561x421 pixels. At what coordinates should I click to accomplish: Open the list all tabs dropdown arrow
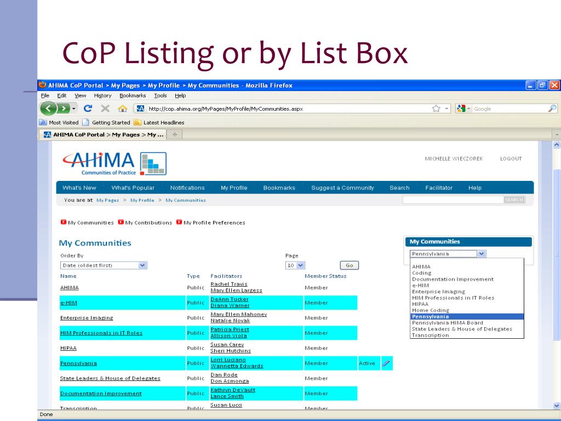click(x=557, y=135)
